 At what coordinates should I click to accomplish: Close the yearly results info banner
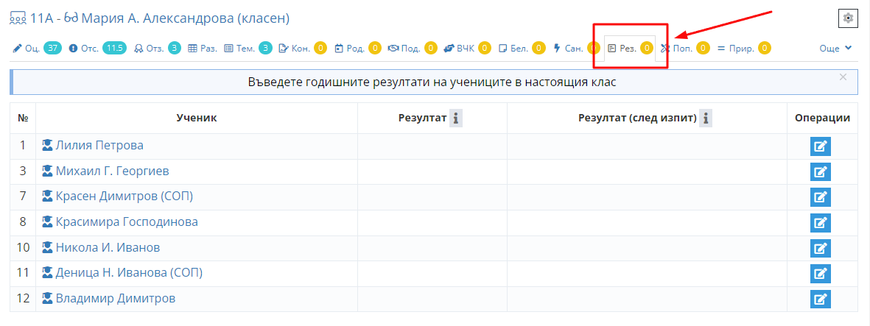point(843,77)
